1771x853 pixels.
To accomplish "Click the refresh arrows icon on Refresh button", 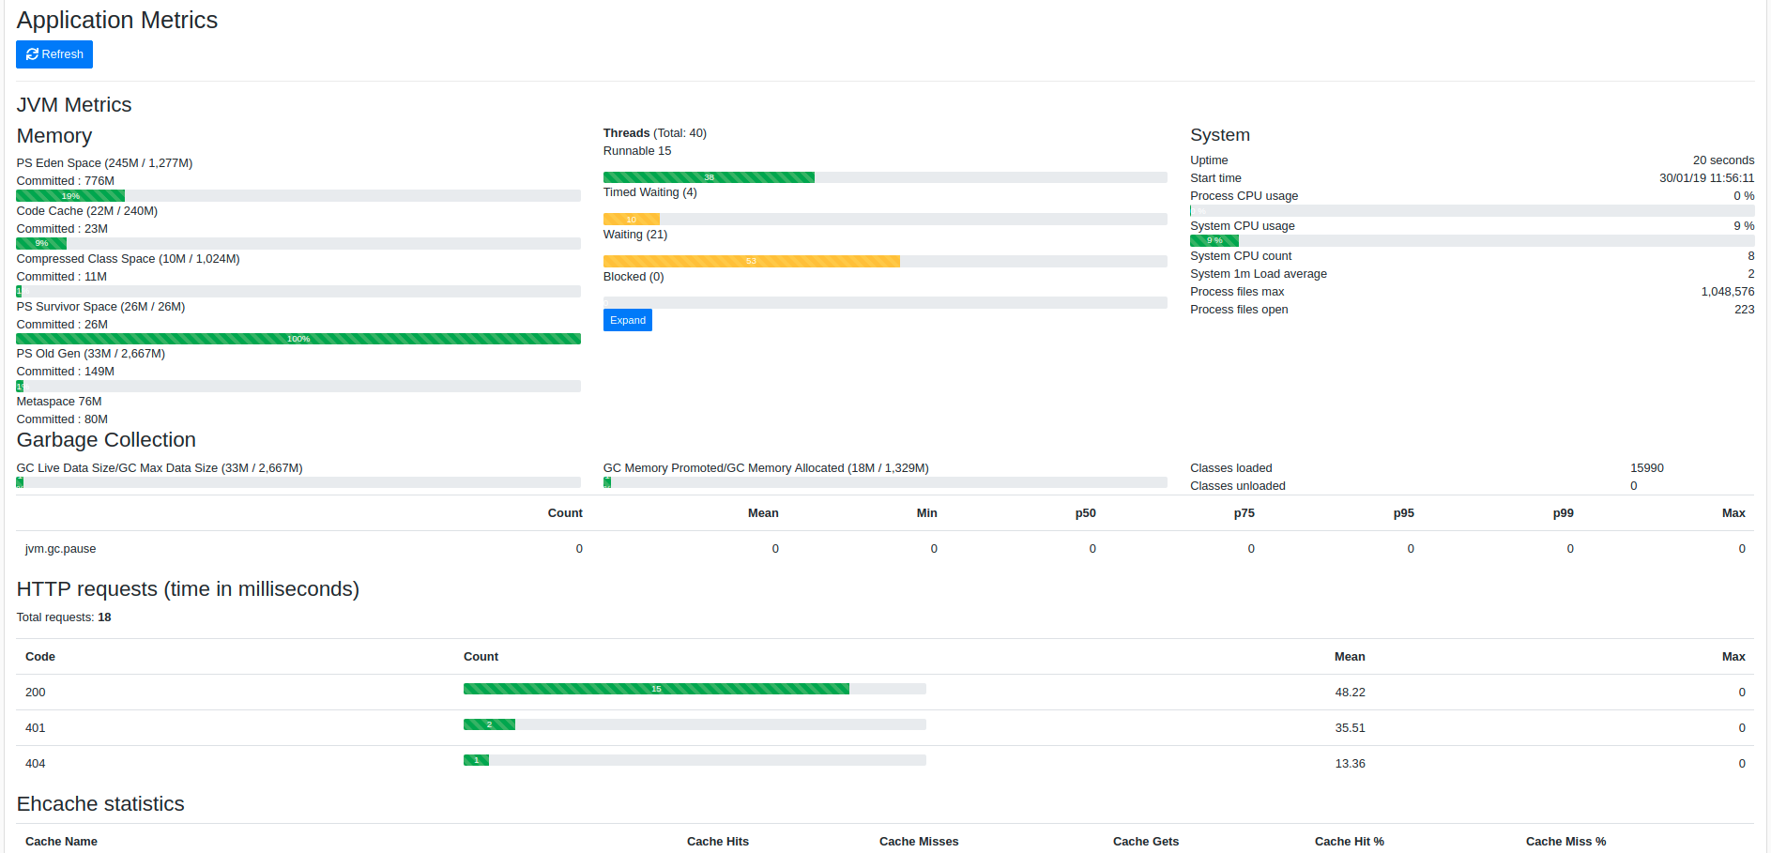I will (x=31, y=53).
